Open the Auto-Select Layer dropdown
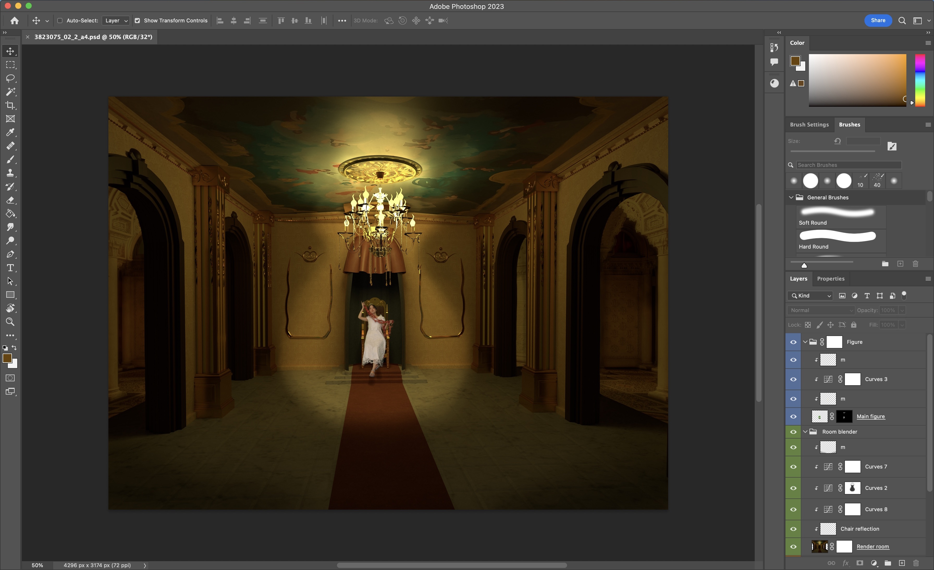Image resolution: width=934 pixels, height=570 pixels. 116,21
